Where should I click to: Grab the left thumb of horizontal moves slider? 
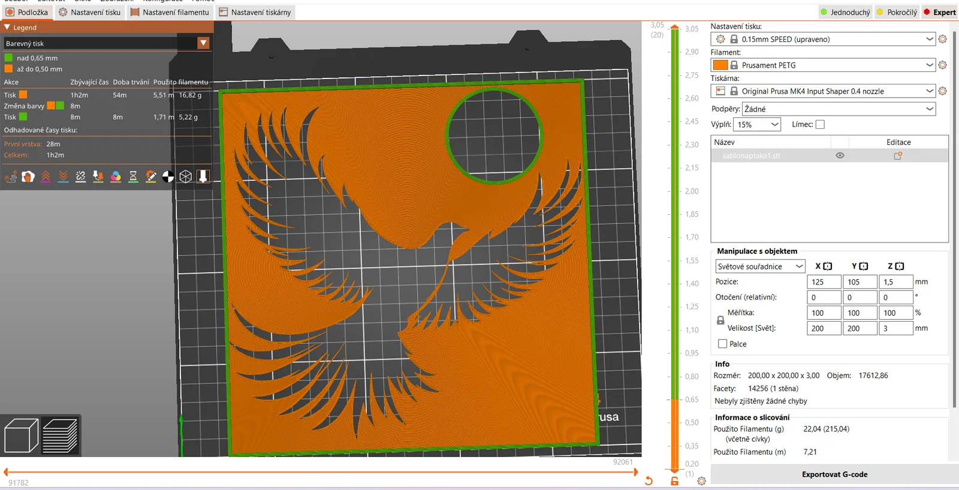5,472
